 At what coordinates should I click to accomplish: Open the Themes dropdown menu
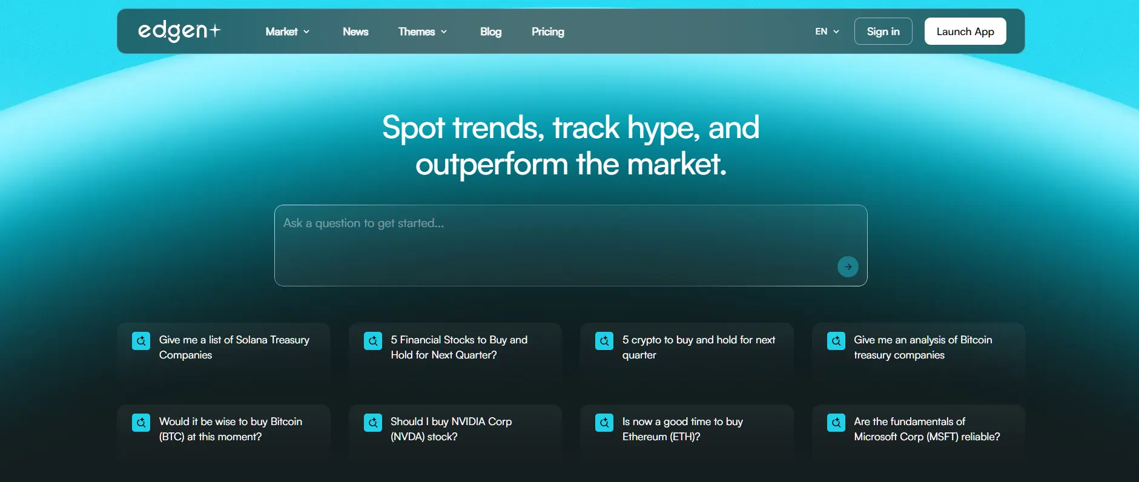(422, 31)
